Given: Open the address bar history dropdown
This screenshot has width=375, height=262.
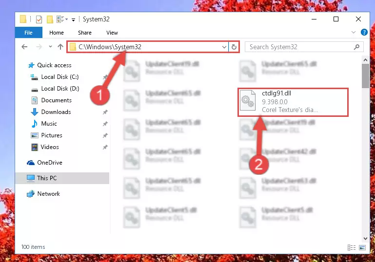Looking at the screenshot, I should tap(224, 47).
